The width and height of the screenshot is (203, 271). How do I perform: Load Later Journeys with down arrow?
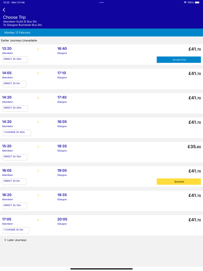(x=15, y=240)
